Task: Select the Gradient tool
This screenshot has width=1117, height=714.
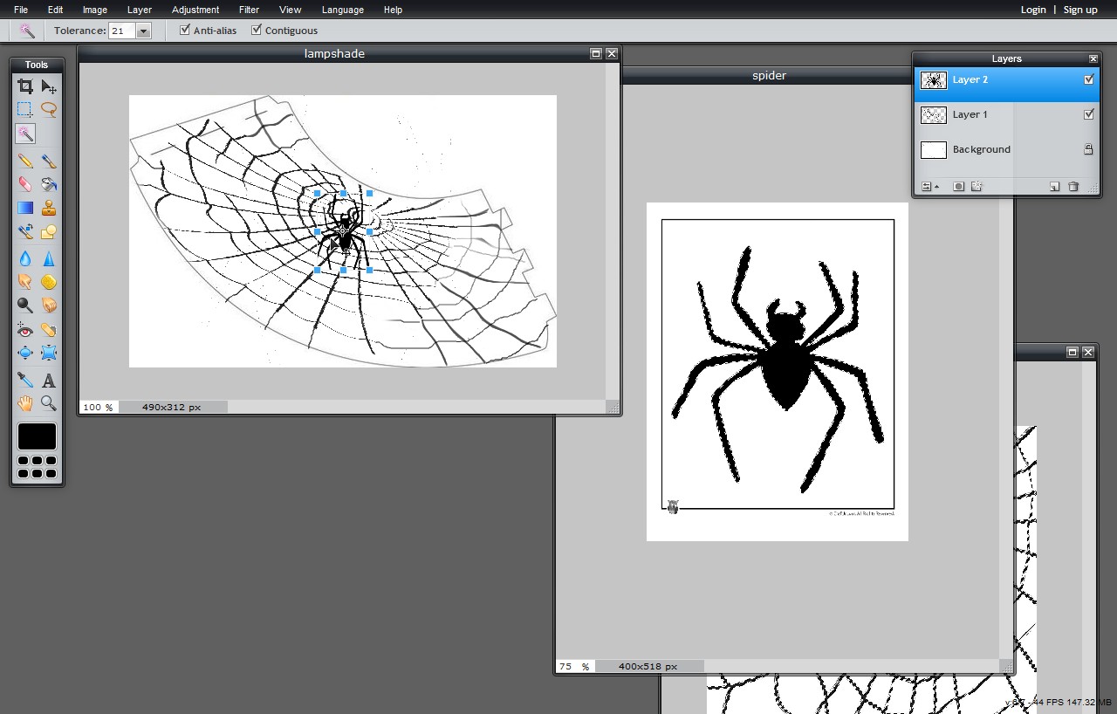Action: (x=25, y=208)
